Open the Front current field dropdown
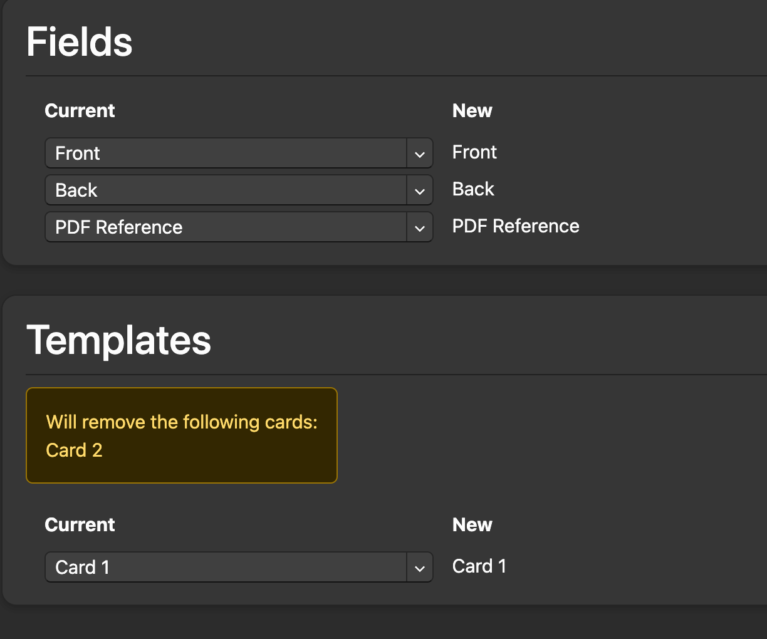Viewport: 767px width, 639px height. [x=226, y=153]
